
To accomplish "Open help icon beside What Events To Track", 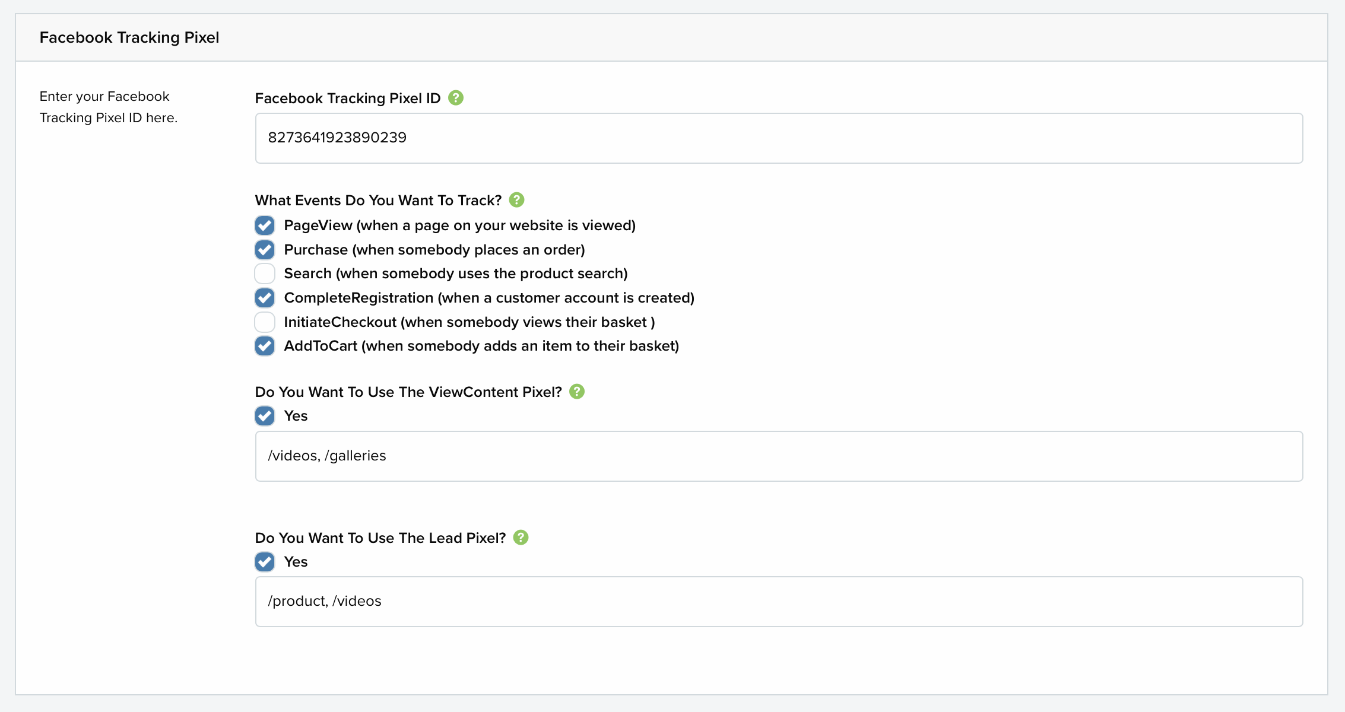I will coord(517,200).
